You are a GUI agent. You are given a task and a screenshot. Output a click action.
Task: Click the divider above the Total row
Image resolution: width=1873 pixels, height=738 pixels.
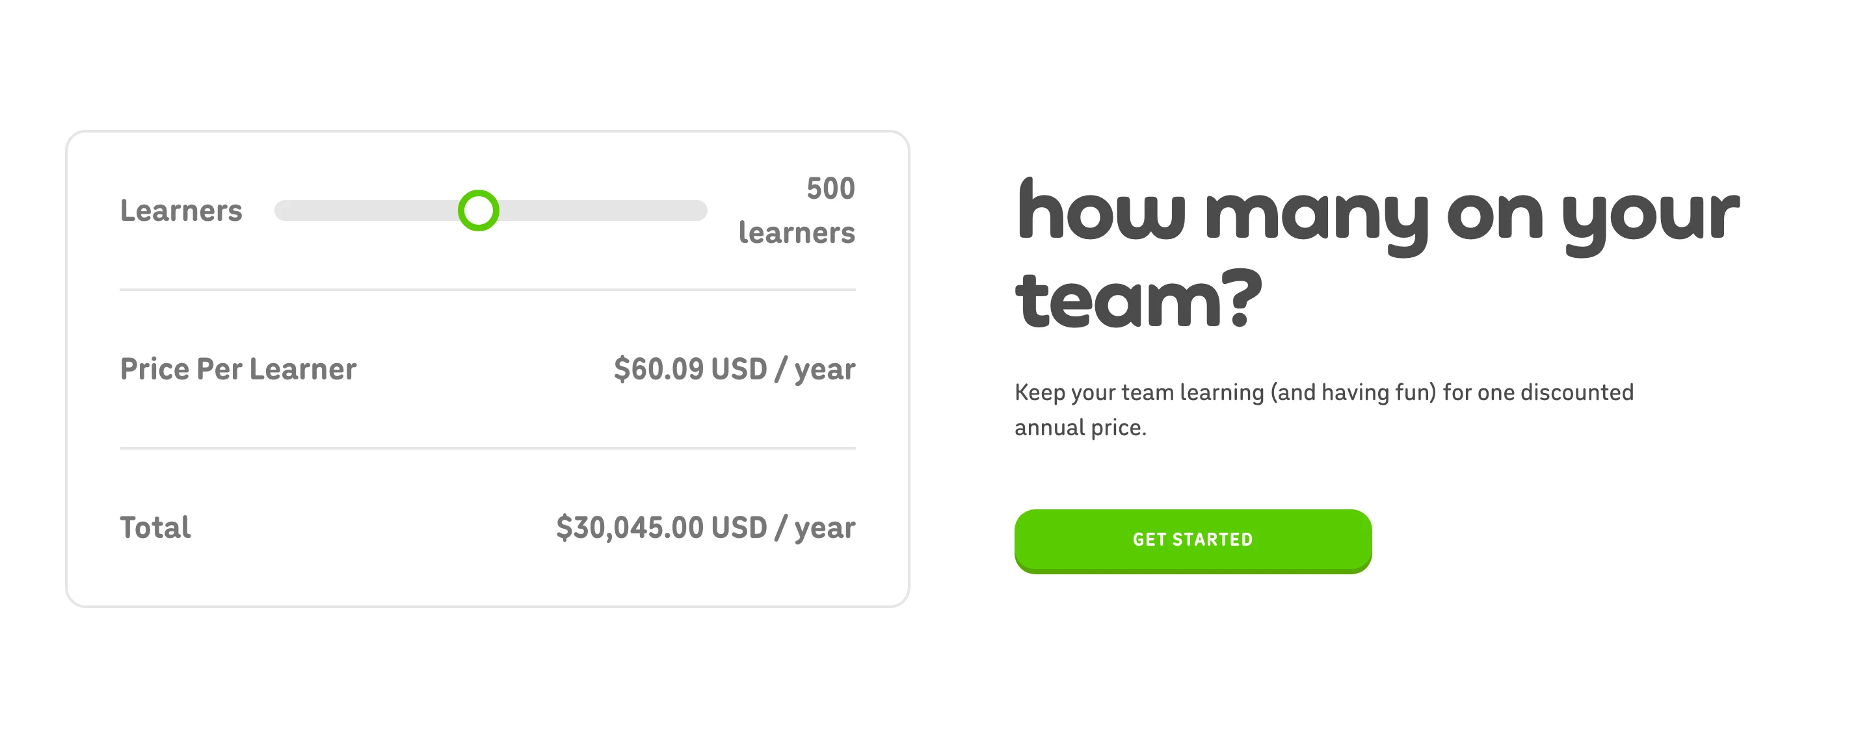[487, 448]
